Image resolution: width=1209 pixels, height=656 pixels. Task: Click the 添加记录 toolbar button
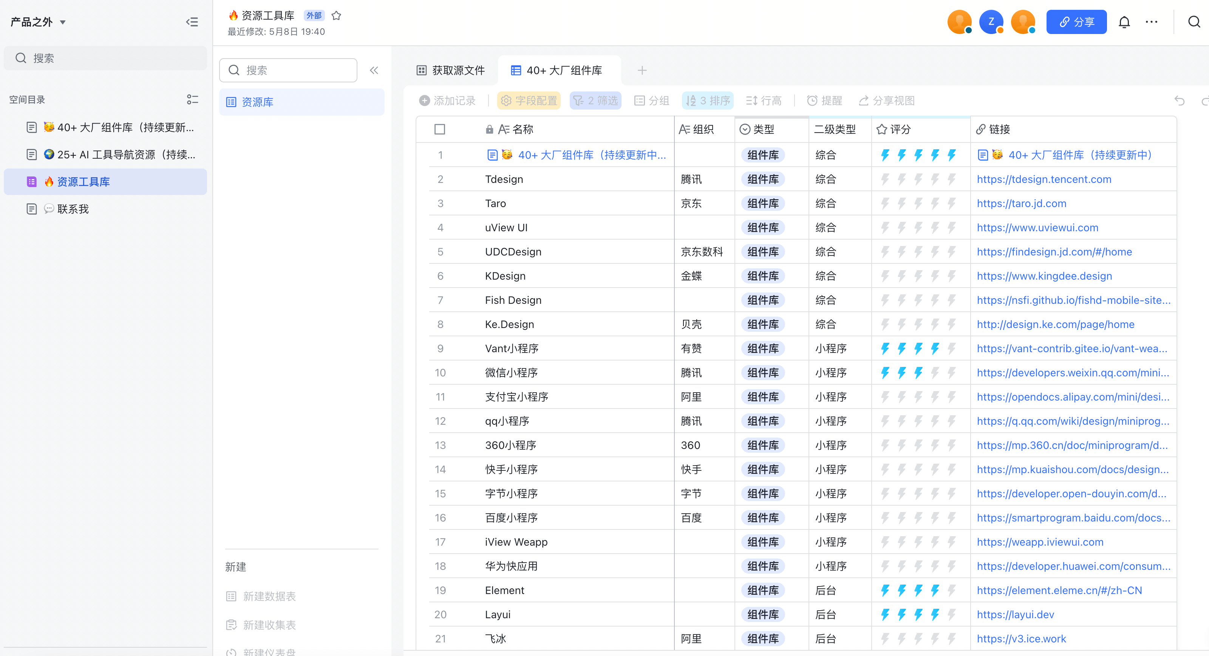tap(447, 101)
